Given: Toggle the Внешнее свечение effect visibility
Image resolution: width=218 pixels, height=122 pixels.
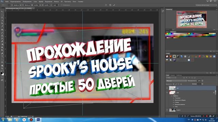Looking at the screenshot, I should (174, 104).
